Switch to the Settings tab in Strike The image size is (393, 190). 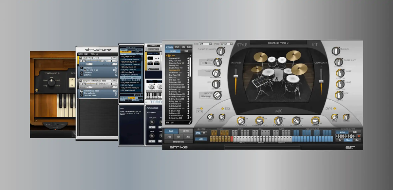[169, 47]
